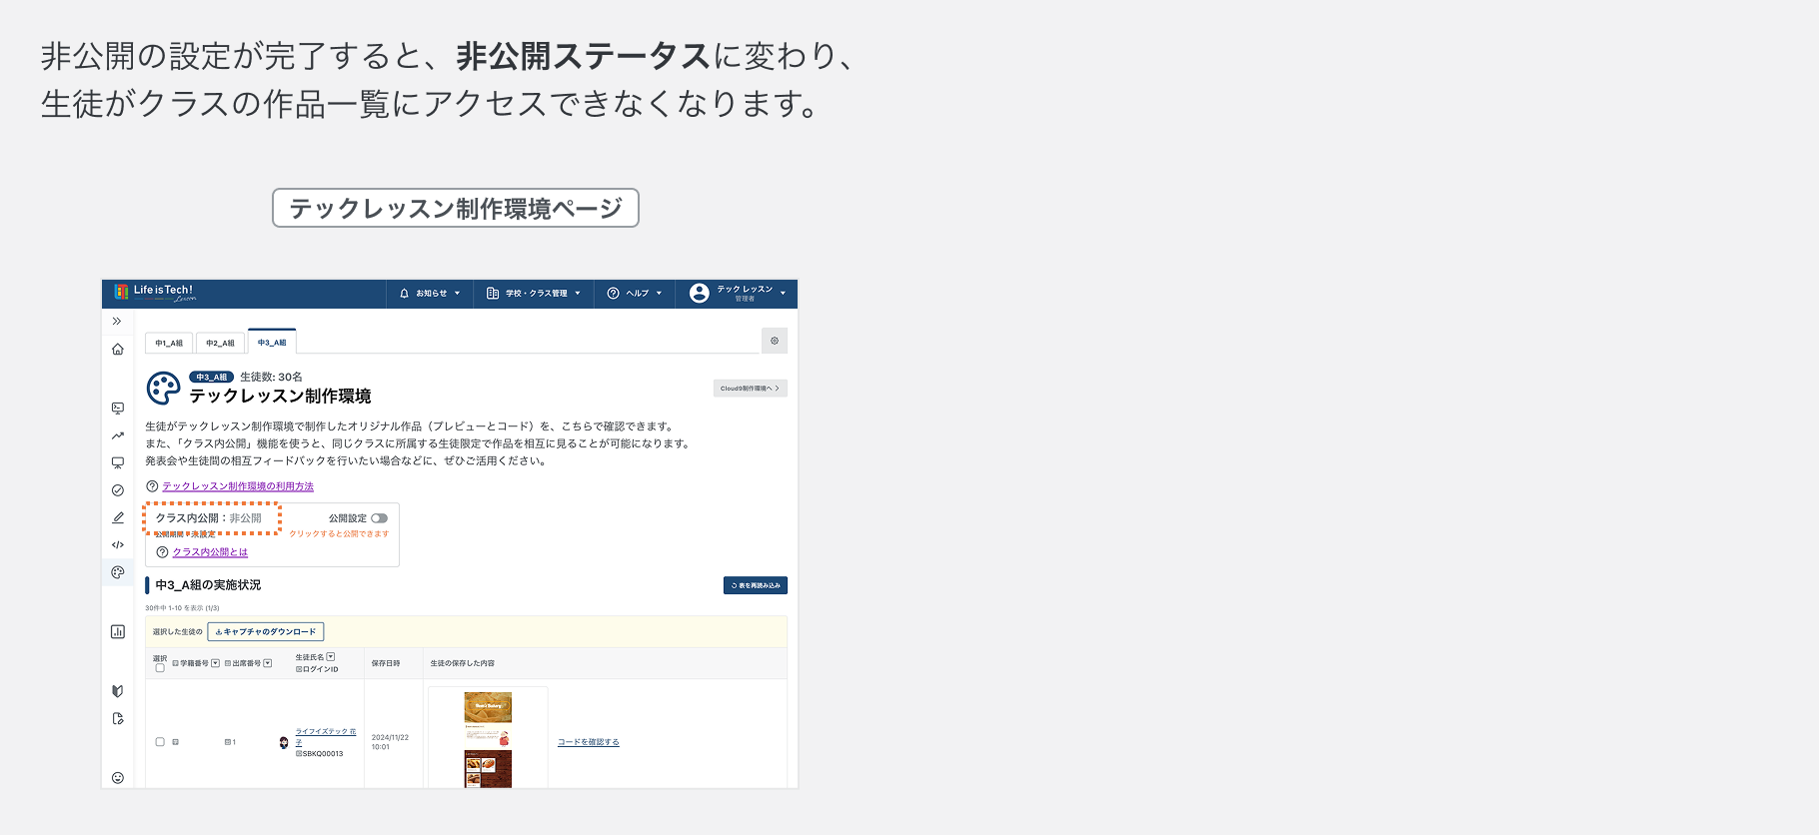
Task: Check the box for student SBKQ00013 row
Action: [160, 742]
